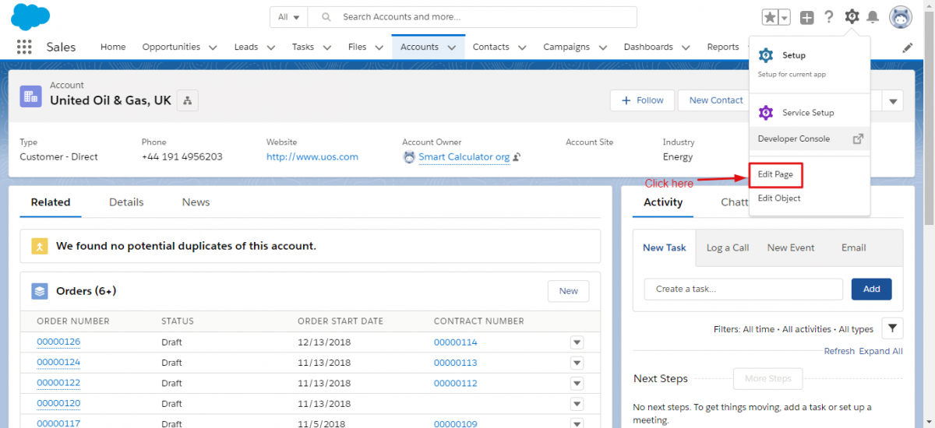
Task: Open the All search scope dropdown
Action: pos(289,17)
